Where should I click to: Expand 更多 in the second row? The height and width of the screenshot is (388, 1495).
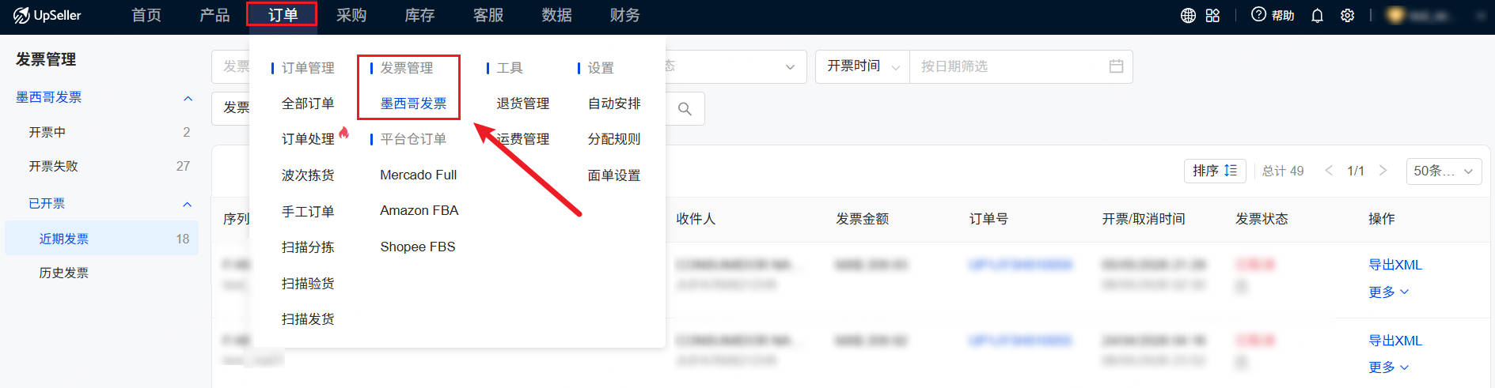(1388, 367)
